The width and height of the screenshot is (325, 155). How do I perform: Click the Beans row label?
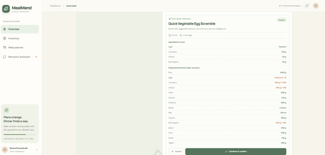[171, 128]
